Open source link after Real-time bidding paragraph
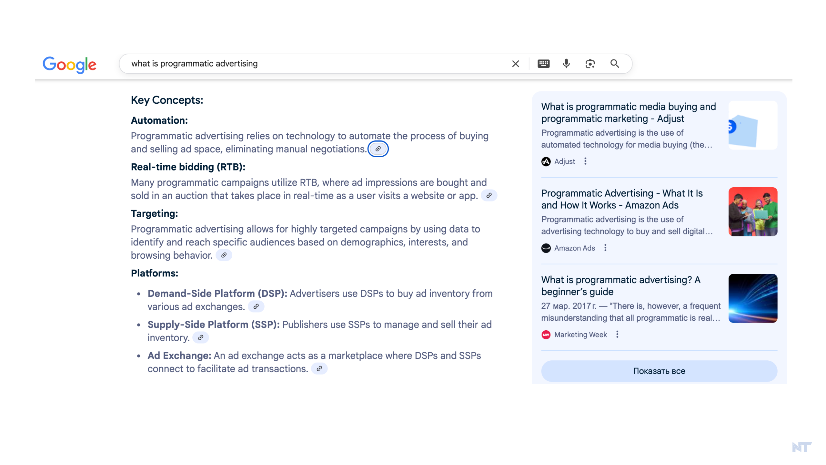Image resolution: width=826 pixels, height=465 pixels. coord(489,195)
